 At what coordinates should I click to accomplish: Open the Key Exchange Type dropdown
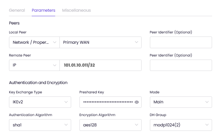click(40, 102)
